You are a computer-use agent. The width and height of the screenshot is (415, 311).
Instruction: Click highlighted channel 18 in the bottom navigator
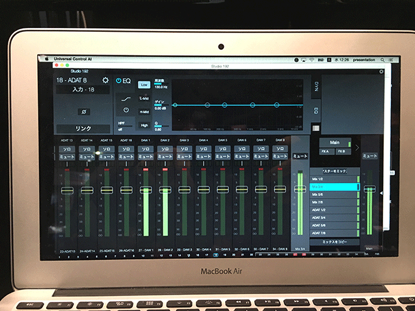click(x=216, y=255)
